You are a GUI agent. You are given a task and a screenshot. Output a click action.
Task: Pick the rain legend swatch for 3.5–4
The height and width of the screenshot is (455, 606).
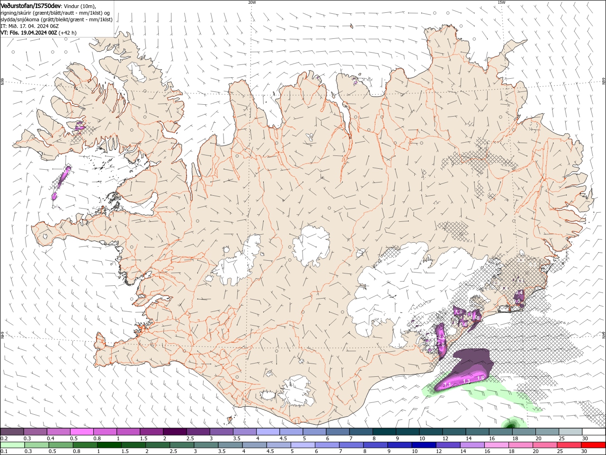[231, 445]
